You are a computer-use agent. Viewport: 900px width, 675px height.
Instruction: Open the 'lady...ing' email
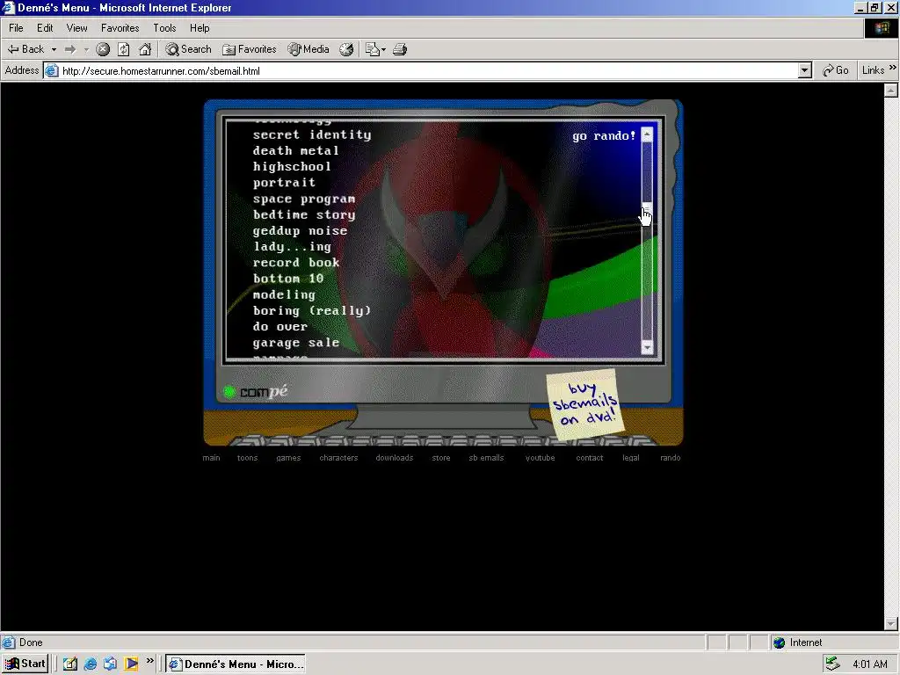[292, 247]
